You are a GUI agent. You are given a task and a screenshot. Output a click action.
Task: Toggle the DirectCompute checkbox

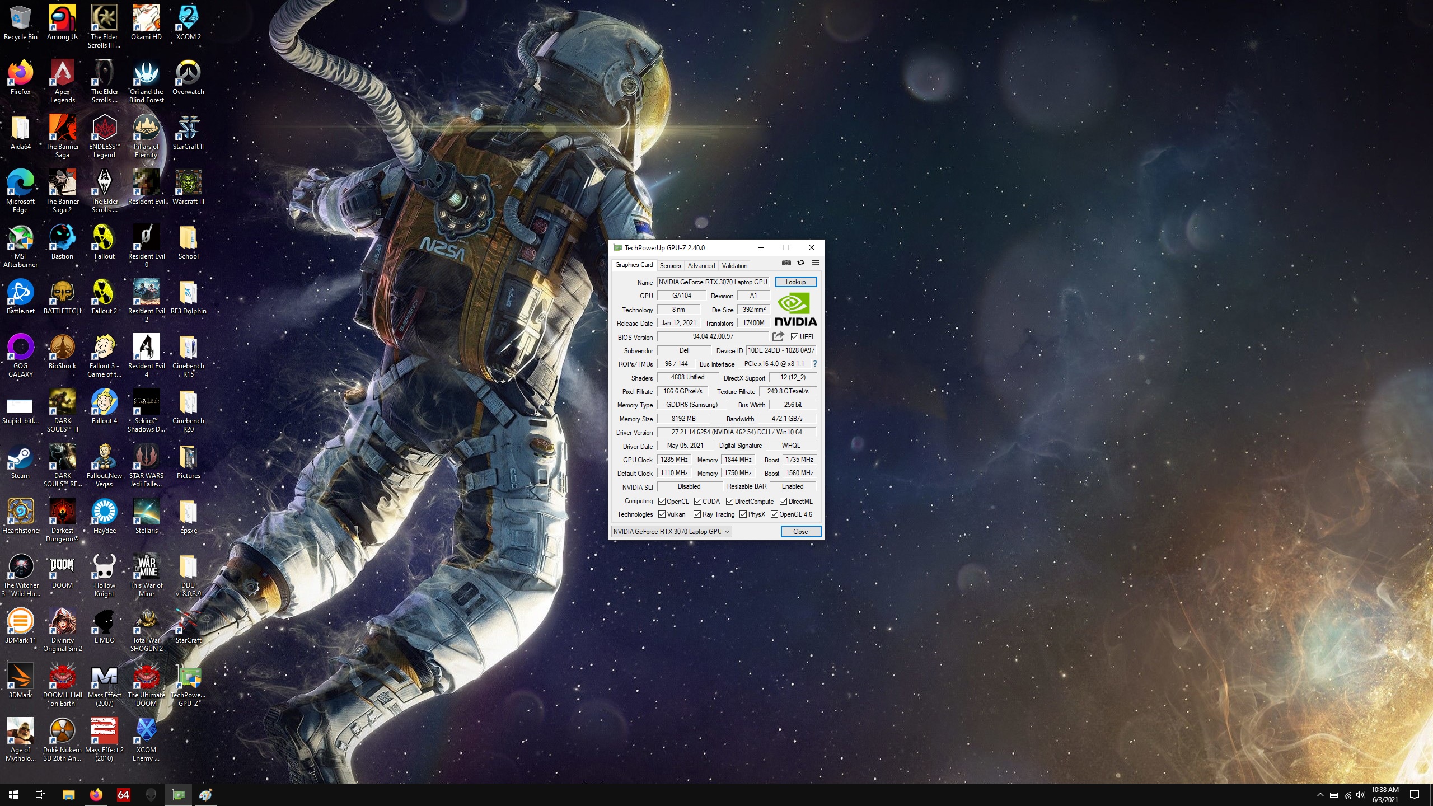coord(729,501)
